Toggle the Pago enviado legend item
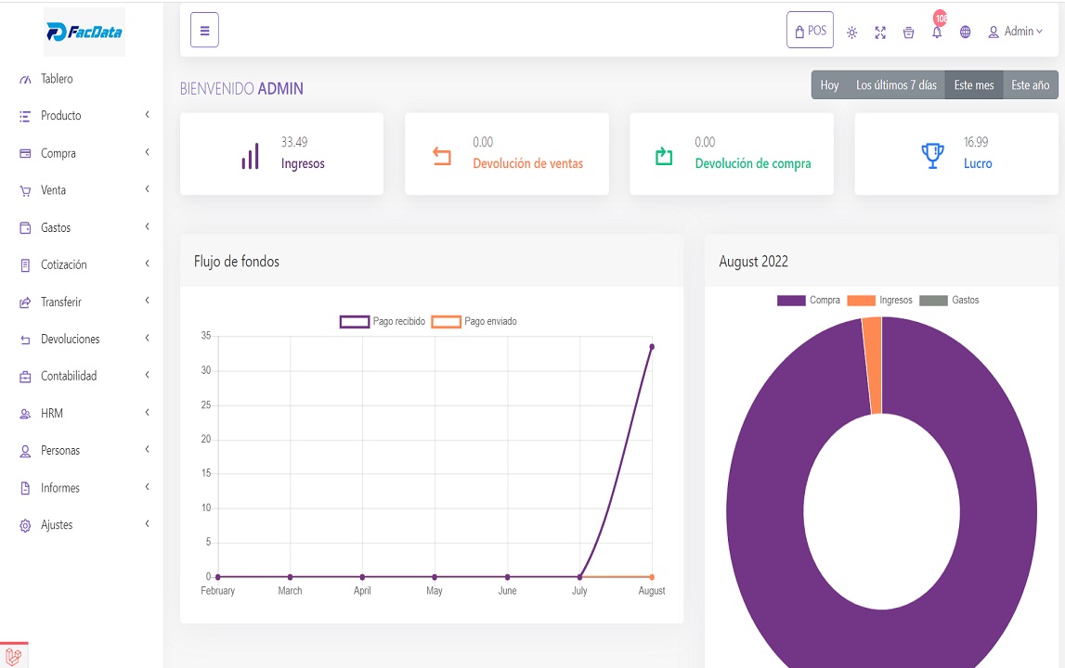 click(x=473, y=320)
